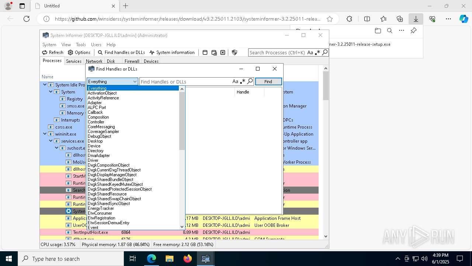
Task: Open the System menu
Action: pyautogui.click(x=49, y=44)
